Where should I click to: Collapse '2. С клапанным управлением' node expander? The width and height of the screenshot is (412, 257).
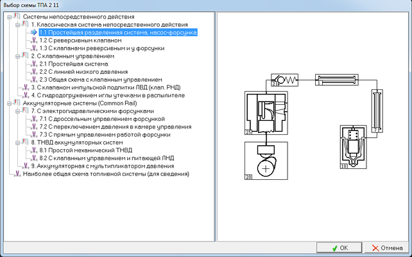(x=18, y=57)
